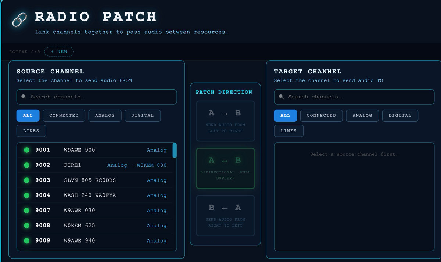Click the RADIO PATCH title
Viewport: 441px width, 262px height.
[96, 17]
